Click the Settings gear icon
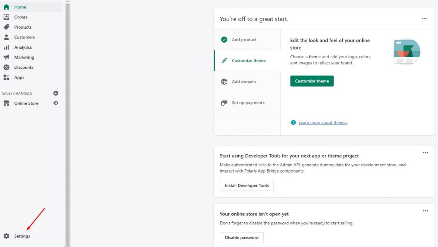 click(6, 236)
